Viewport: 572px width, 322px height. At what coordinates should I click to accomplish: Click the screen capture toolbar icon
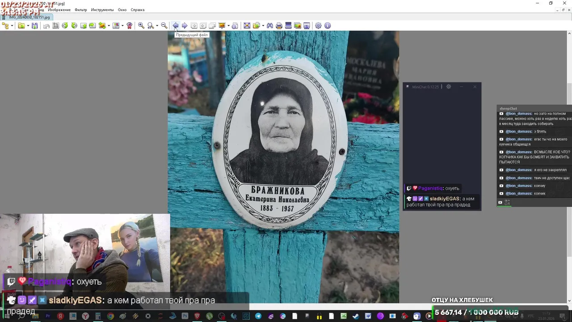[307, 25]
